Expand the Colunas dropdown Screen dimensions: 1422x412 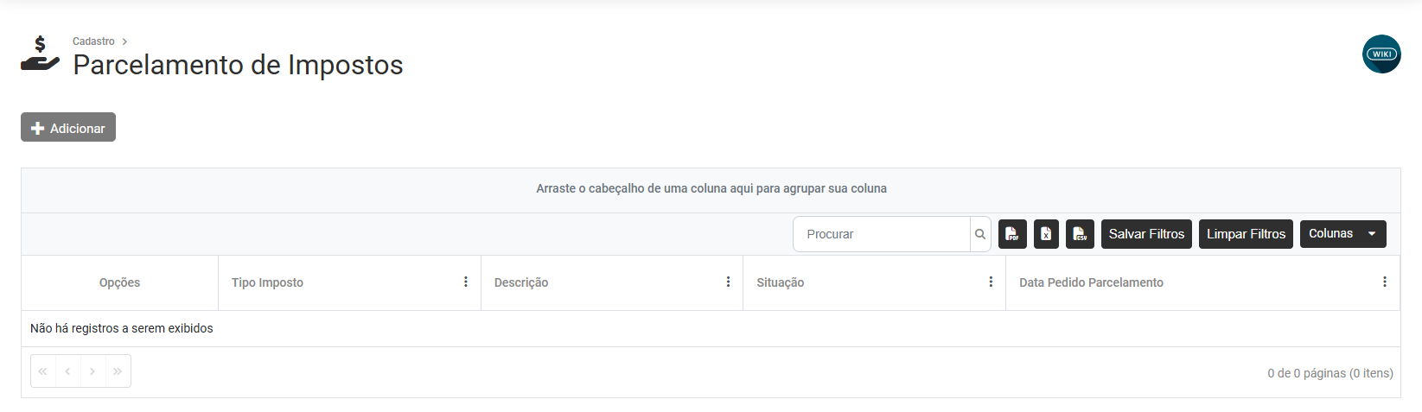point(1342,234)
